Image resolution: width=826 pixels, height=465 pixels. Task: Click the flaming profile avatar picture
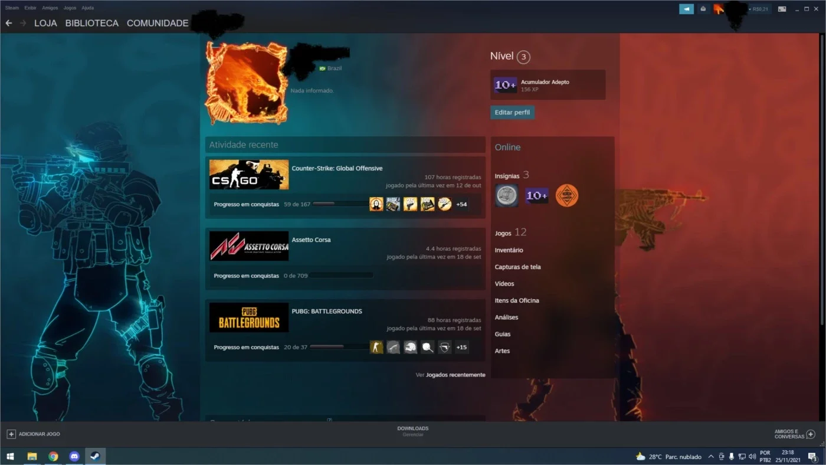pos(246,82)
